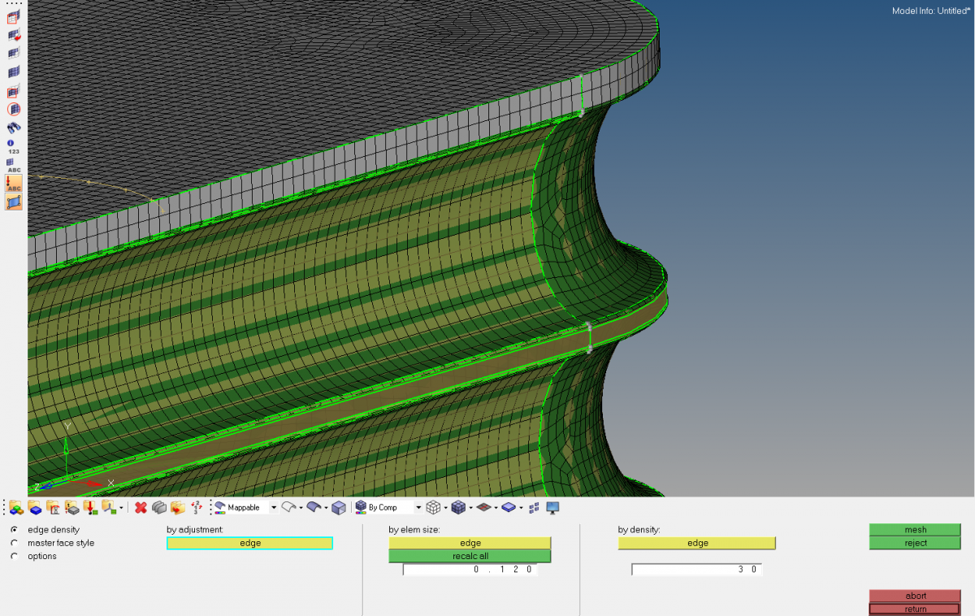Click the red 'return' button
Image resolution: width=975 pixels, height=616 pixels.
pos(915,609)
